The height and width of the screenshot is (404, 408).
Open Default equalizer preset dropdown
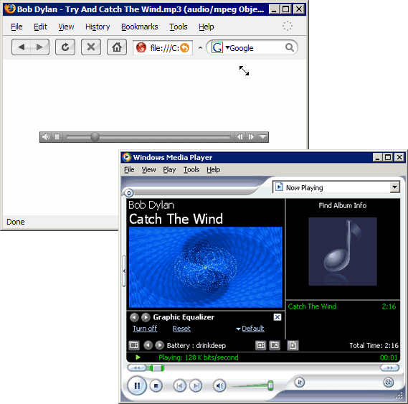coord(250,329)
